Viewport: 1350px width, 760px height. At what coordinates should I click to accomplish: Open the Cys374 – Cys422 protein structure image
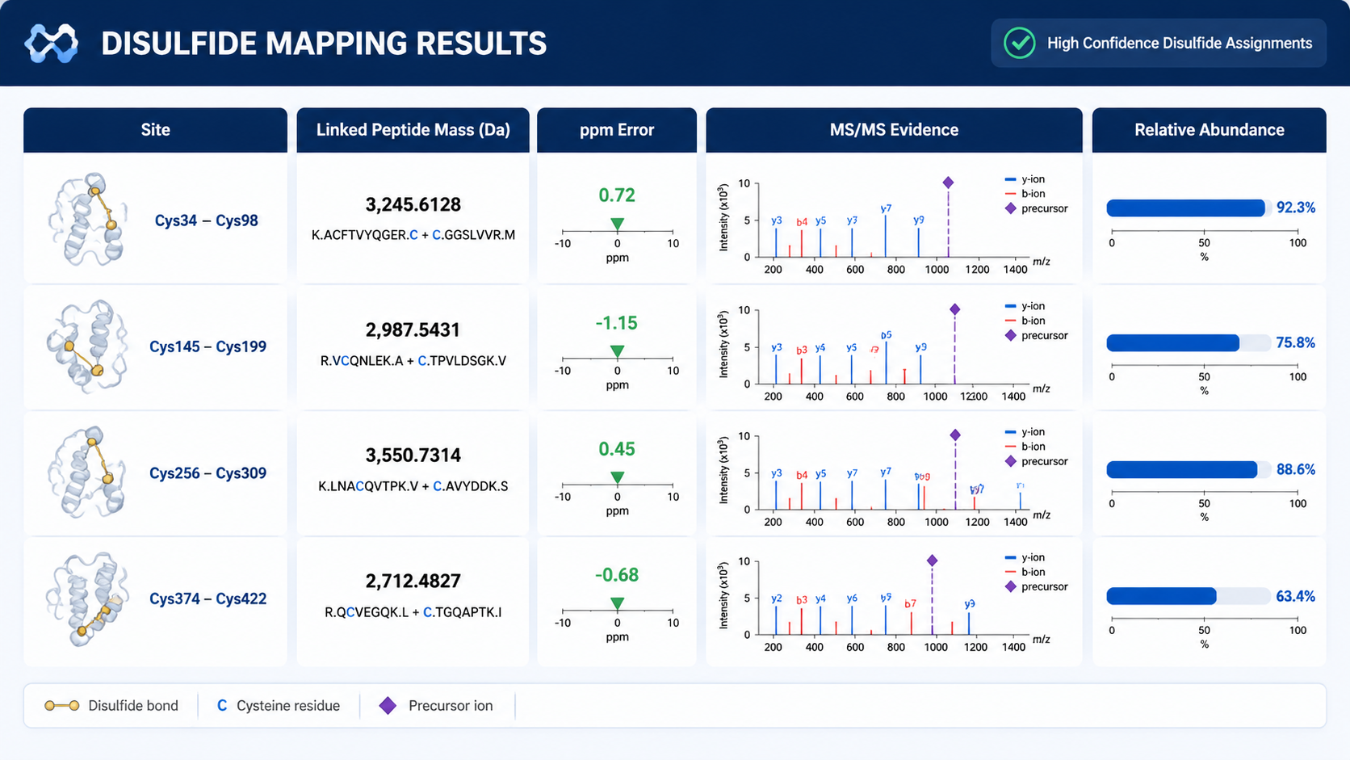tap(86, 598)
